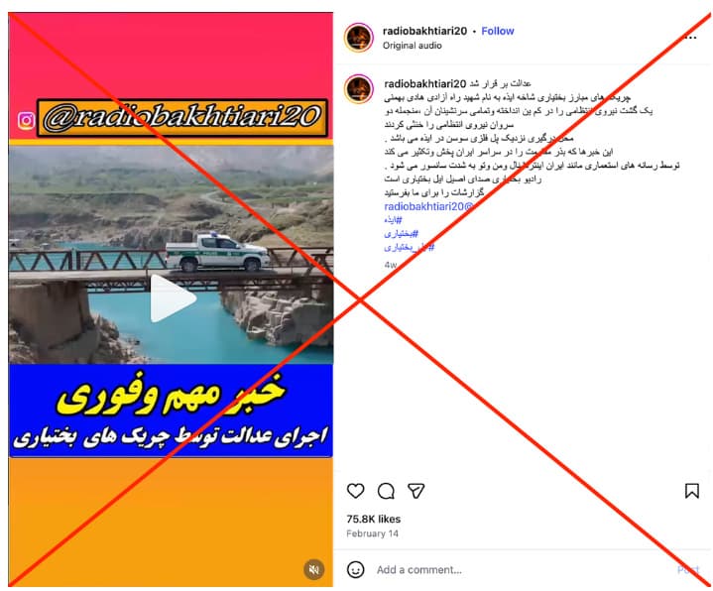The height and width of the screenshot is (591, 713).
Task: Open the emoji picker smiley icon
Action: tap(355, 569)
